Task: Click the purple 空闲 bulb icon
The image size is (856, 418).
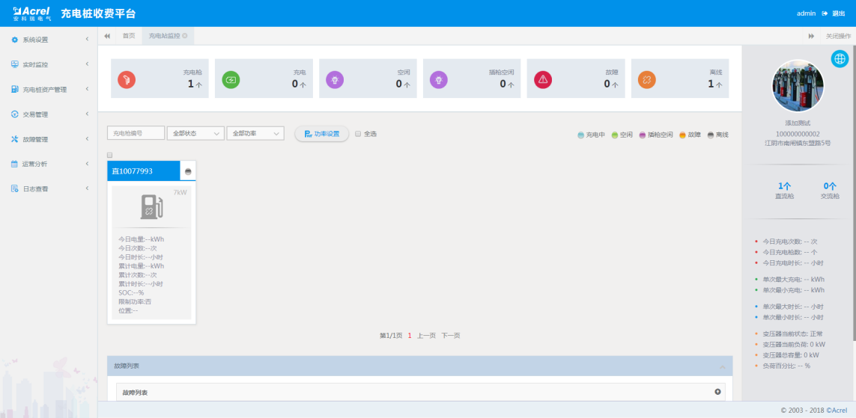Action: coord(335,80)
